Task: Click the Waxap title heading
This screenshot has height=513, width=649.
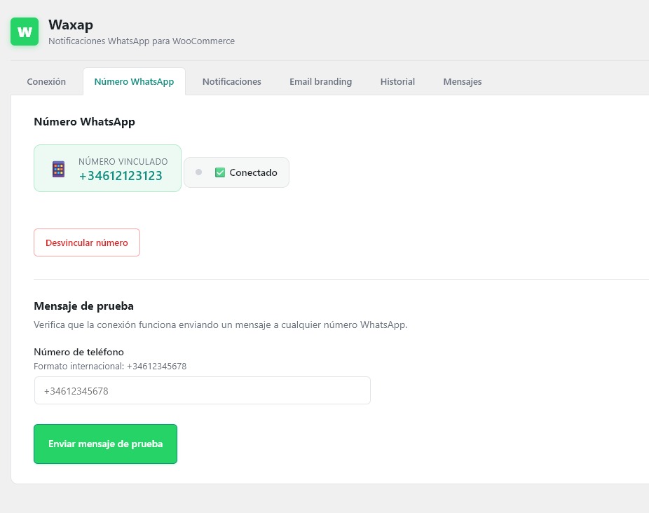Action: (71, 25)
